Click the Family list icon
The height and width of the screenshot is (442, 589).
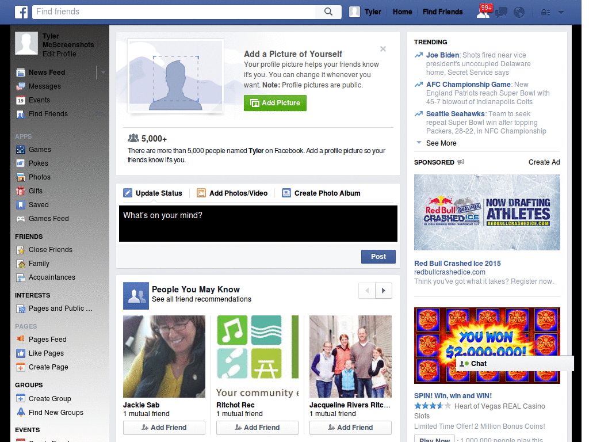pos(21,264)
